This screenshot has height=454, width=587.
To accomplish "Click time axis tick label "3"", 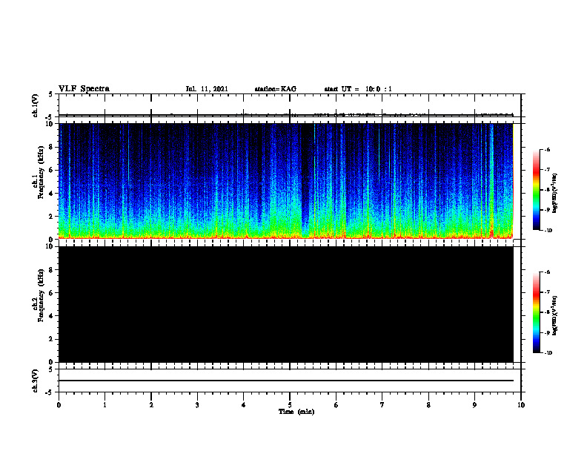I will pos(197,405).
